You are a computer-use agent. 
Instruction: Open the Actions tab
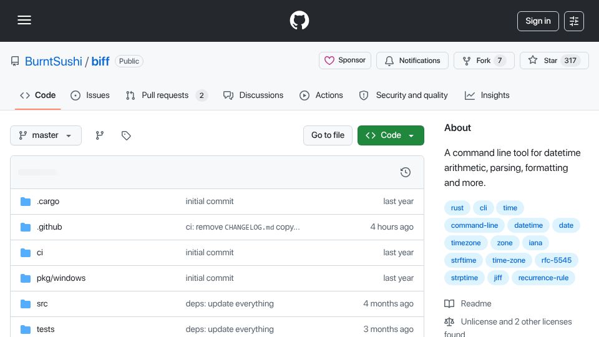pos(321,95)
